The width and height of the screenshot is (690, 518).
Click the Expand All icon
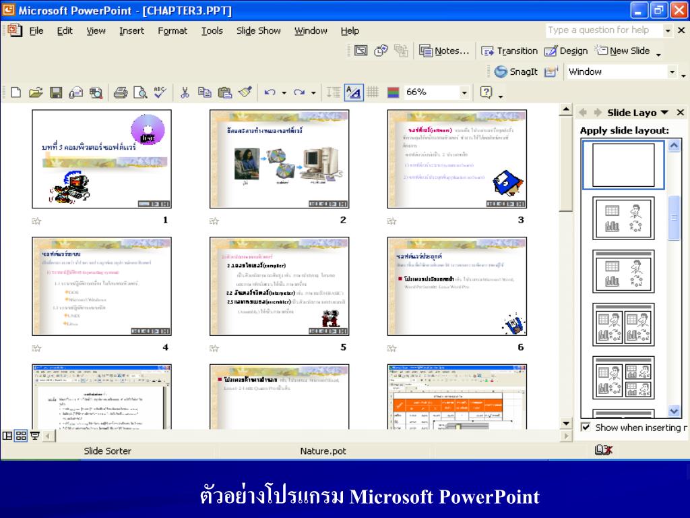[333, 92]
